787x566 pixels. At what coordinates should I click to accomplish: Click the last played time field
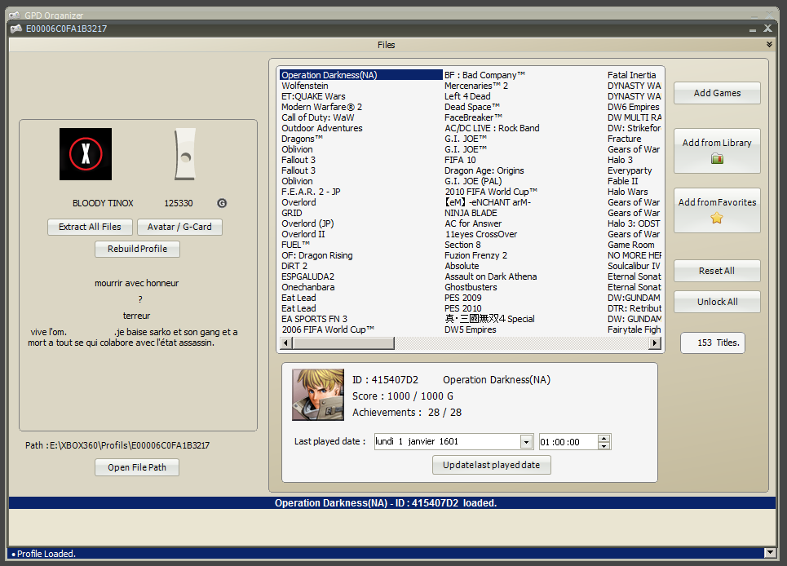click(x=568, y=442)
